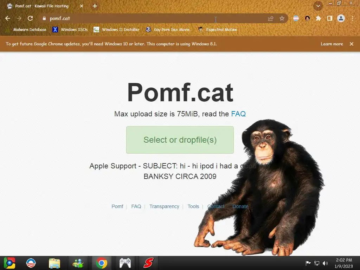
Task: Open the Malware Database bookmark
Action: (27, 30)
